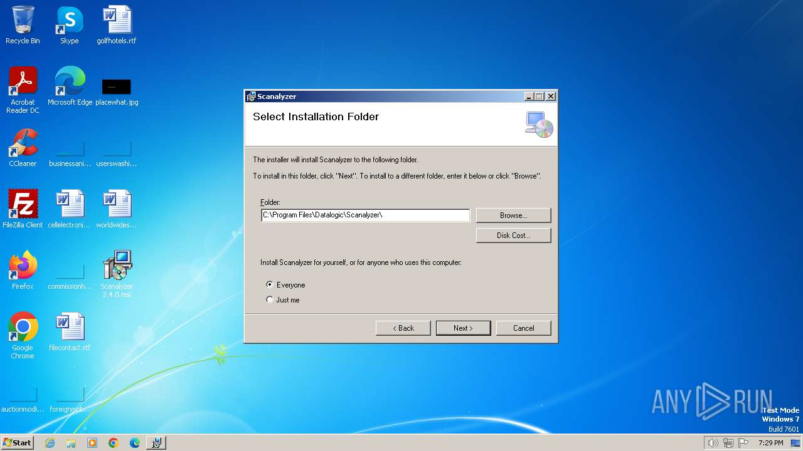Switch to the installer taskbar button
The image size is (803, 451).
156,443
